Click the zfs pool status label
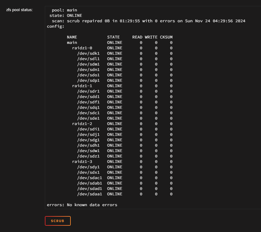 coord(20,10)
